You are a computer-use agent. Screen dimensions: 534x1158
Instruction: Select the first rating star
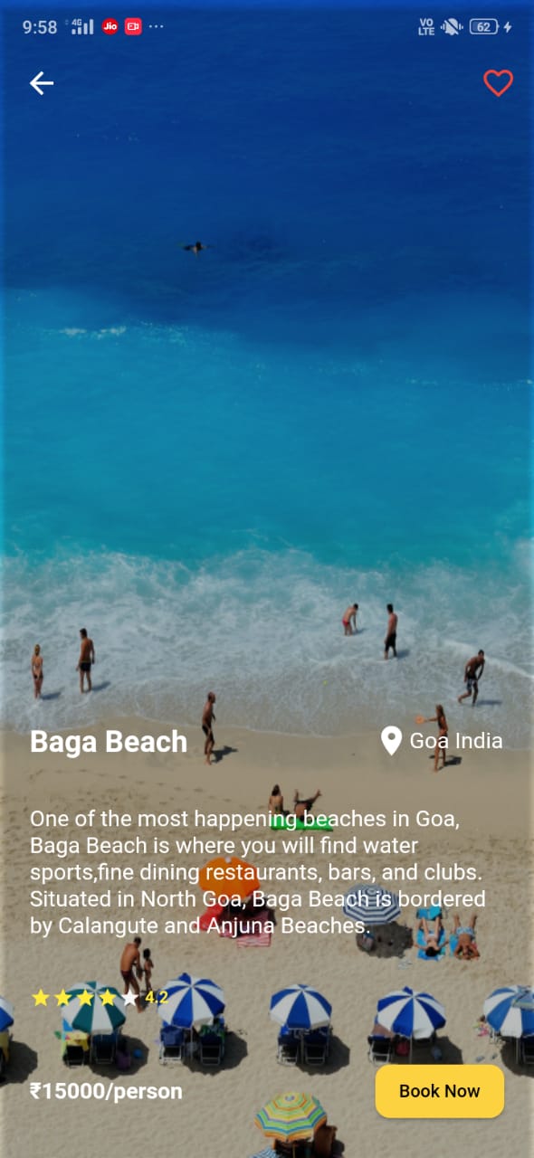pyautogui.click(x=41, y=998)
